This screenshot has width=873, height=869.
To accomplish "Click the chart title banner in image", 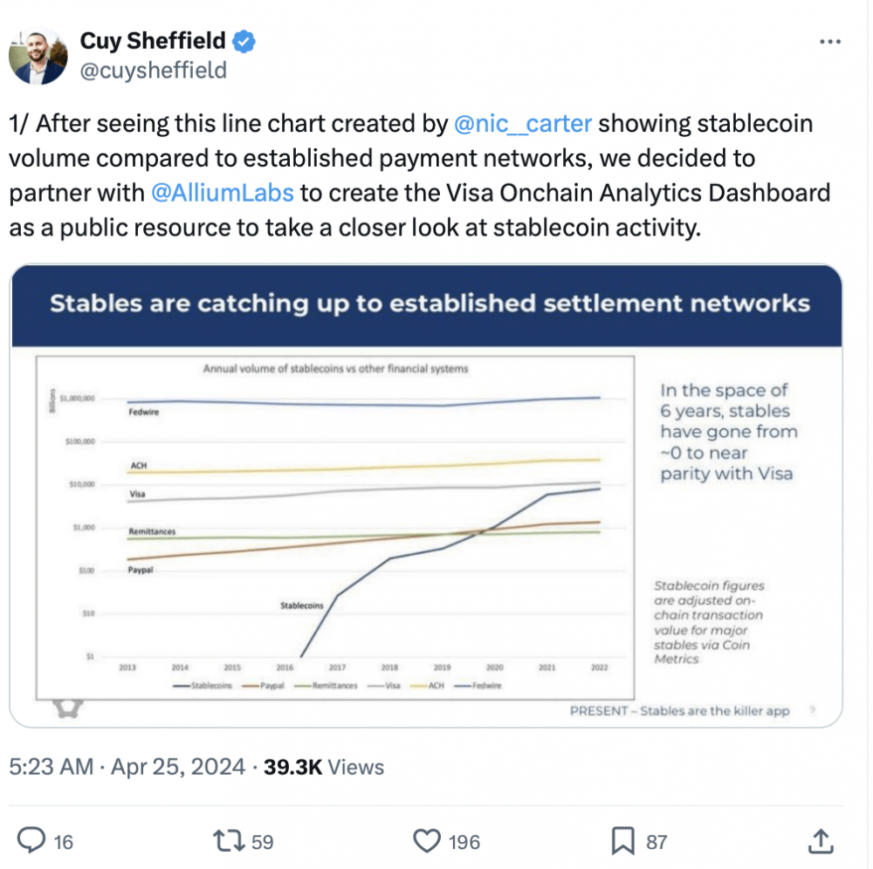I will click(427, 304).
